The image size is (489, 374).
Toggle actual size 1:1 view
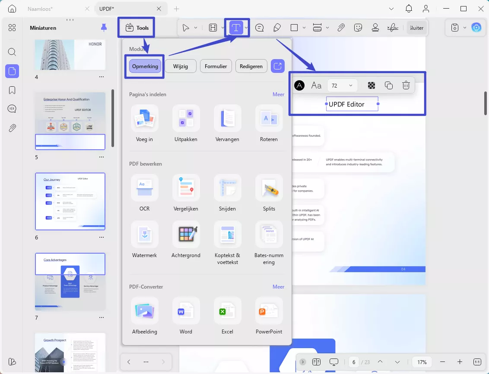click(477, 362)
